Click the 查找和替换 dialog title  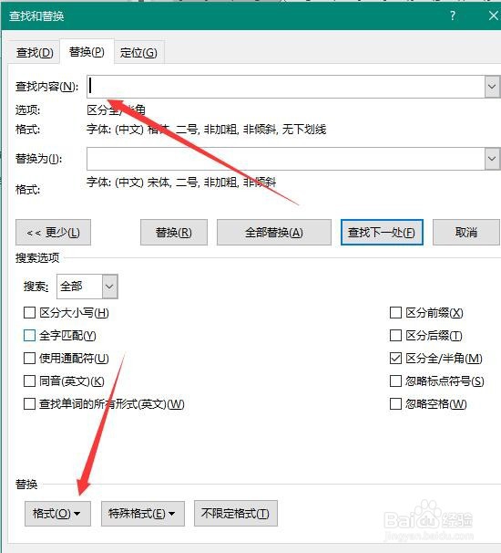(36, 16)
